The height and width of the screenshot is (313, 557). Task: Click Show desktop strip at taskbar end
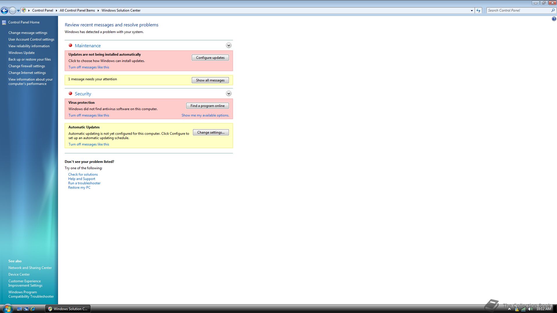[x=555, y=309]
